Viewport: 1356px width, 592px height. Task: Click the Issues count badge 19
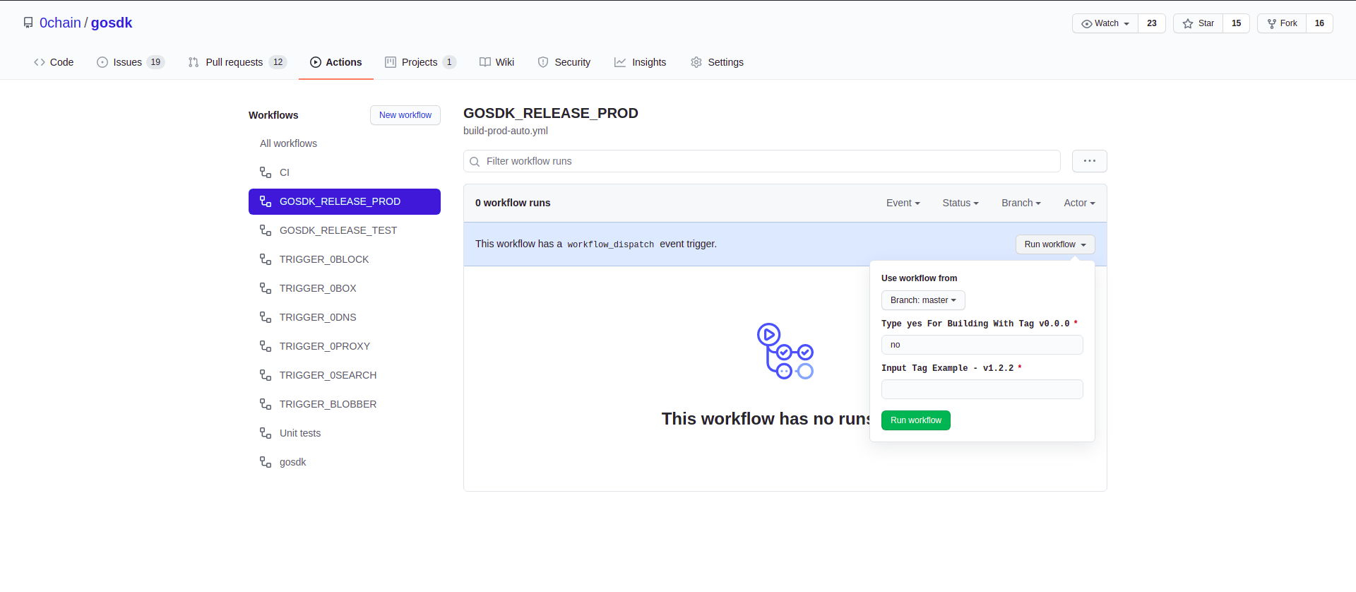click(155, 62)
